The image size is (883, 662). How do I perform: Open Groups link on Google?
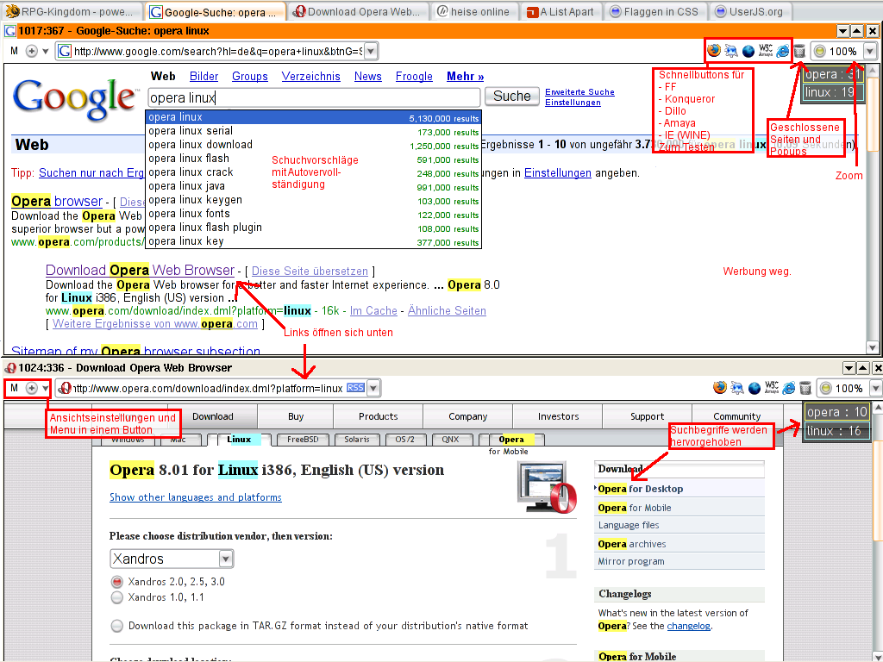click(249, 76)
